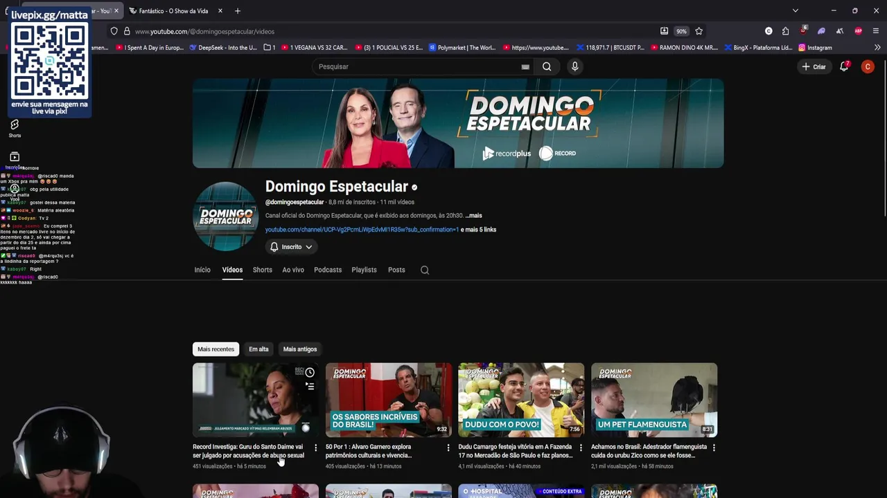Click the address bar URL
Screen dimensions: 887x498
204,31
